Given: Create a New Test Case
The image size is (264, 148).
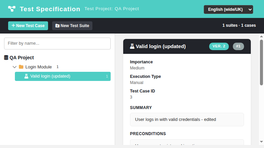Looking at the screenshot, I should tap(28, 26).
